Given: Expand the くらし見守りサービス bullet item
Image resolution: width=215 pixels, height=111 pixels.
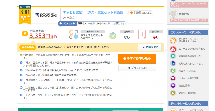Looking at the screenshot, I should pos(21,95).
